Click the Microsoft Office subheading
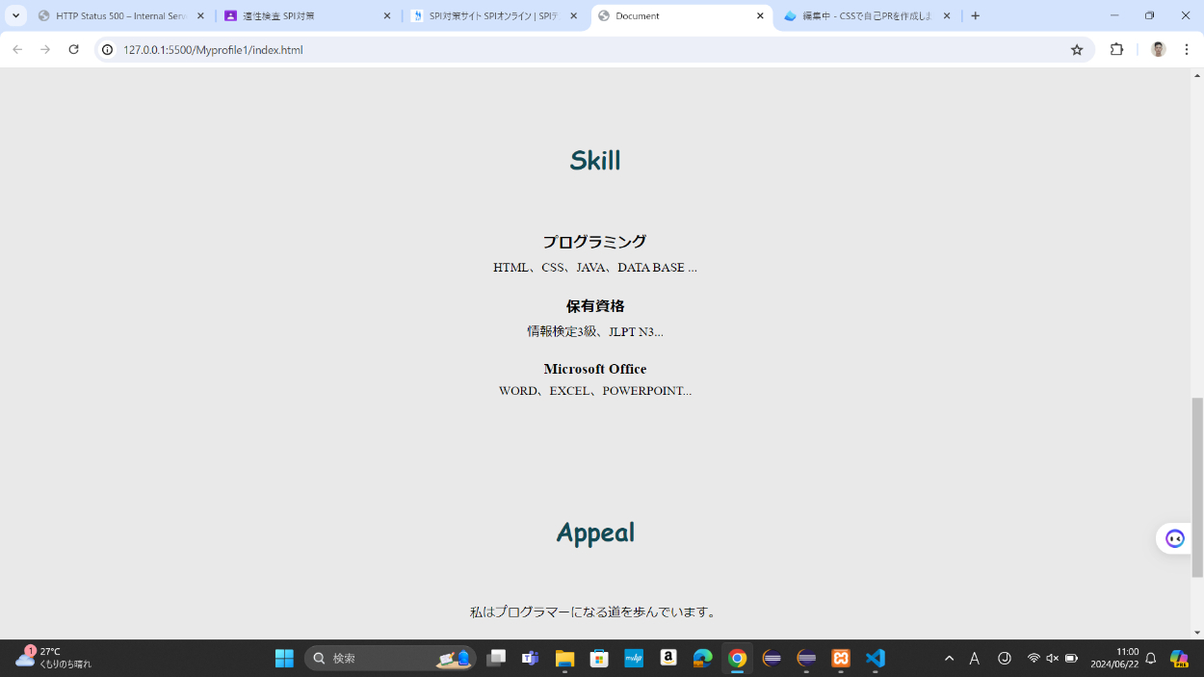 (x=595, y=369)
